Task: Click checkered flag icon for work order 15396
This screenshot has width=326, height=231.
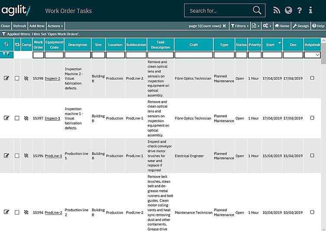Action: point(26,156)
